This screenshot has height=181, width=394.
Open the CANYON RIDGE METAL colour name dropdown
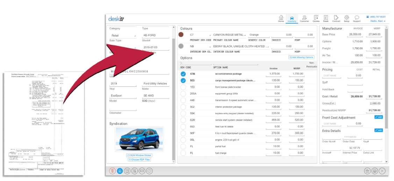tap(229, 35)
